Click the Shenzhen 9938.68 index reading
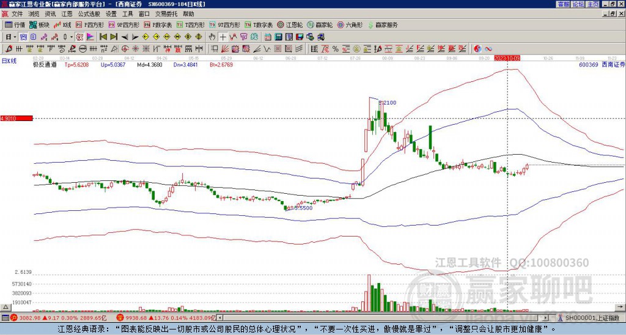This screenshot has height=335, width=626. point(137,318)
